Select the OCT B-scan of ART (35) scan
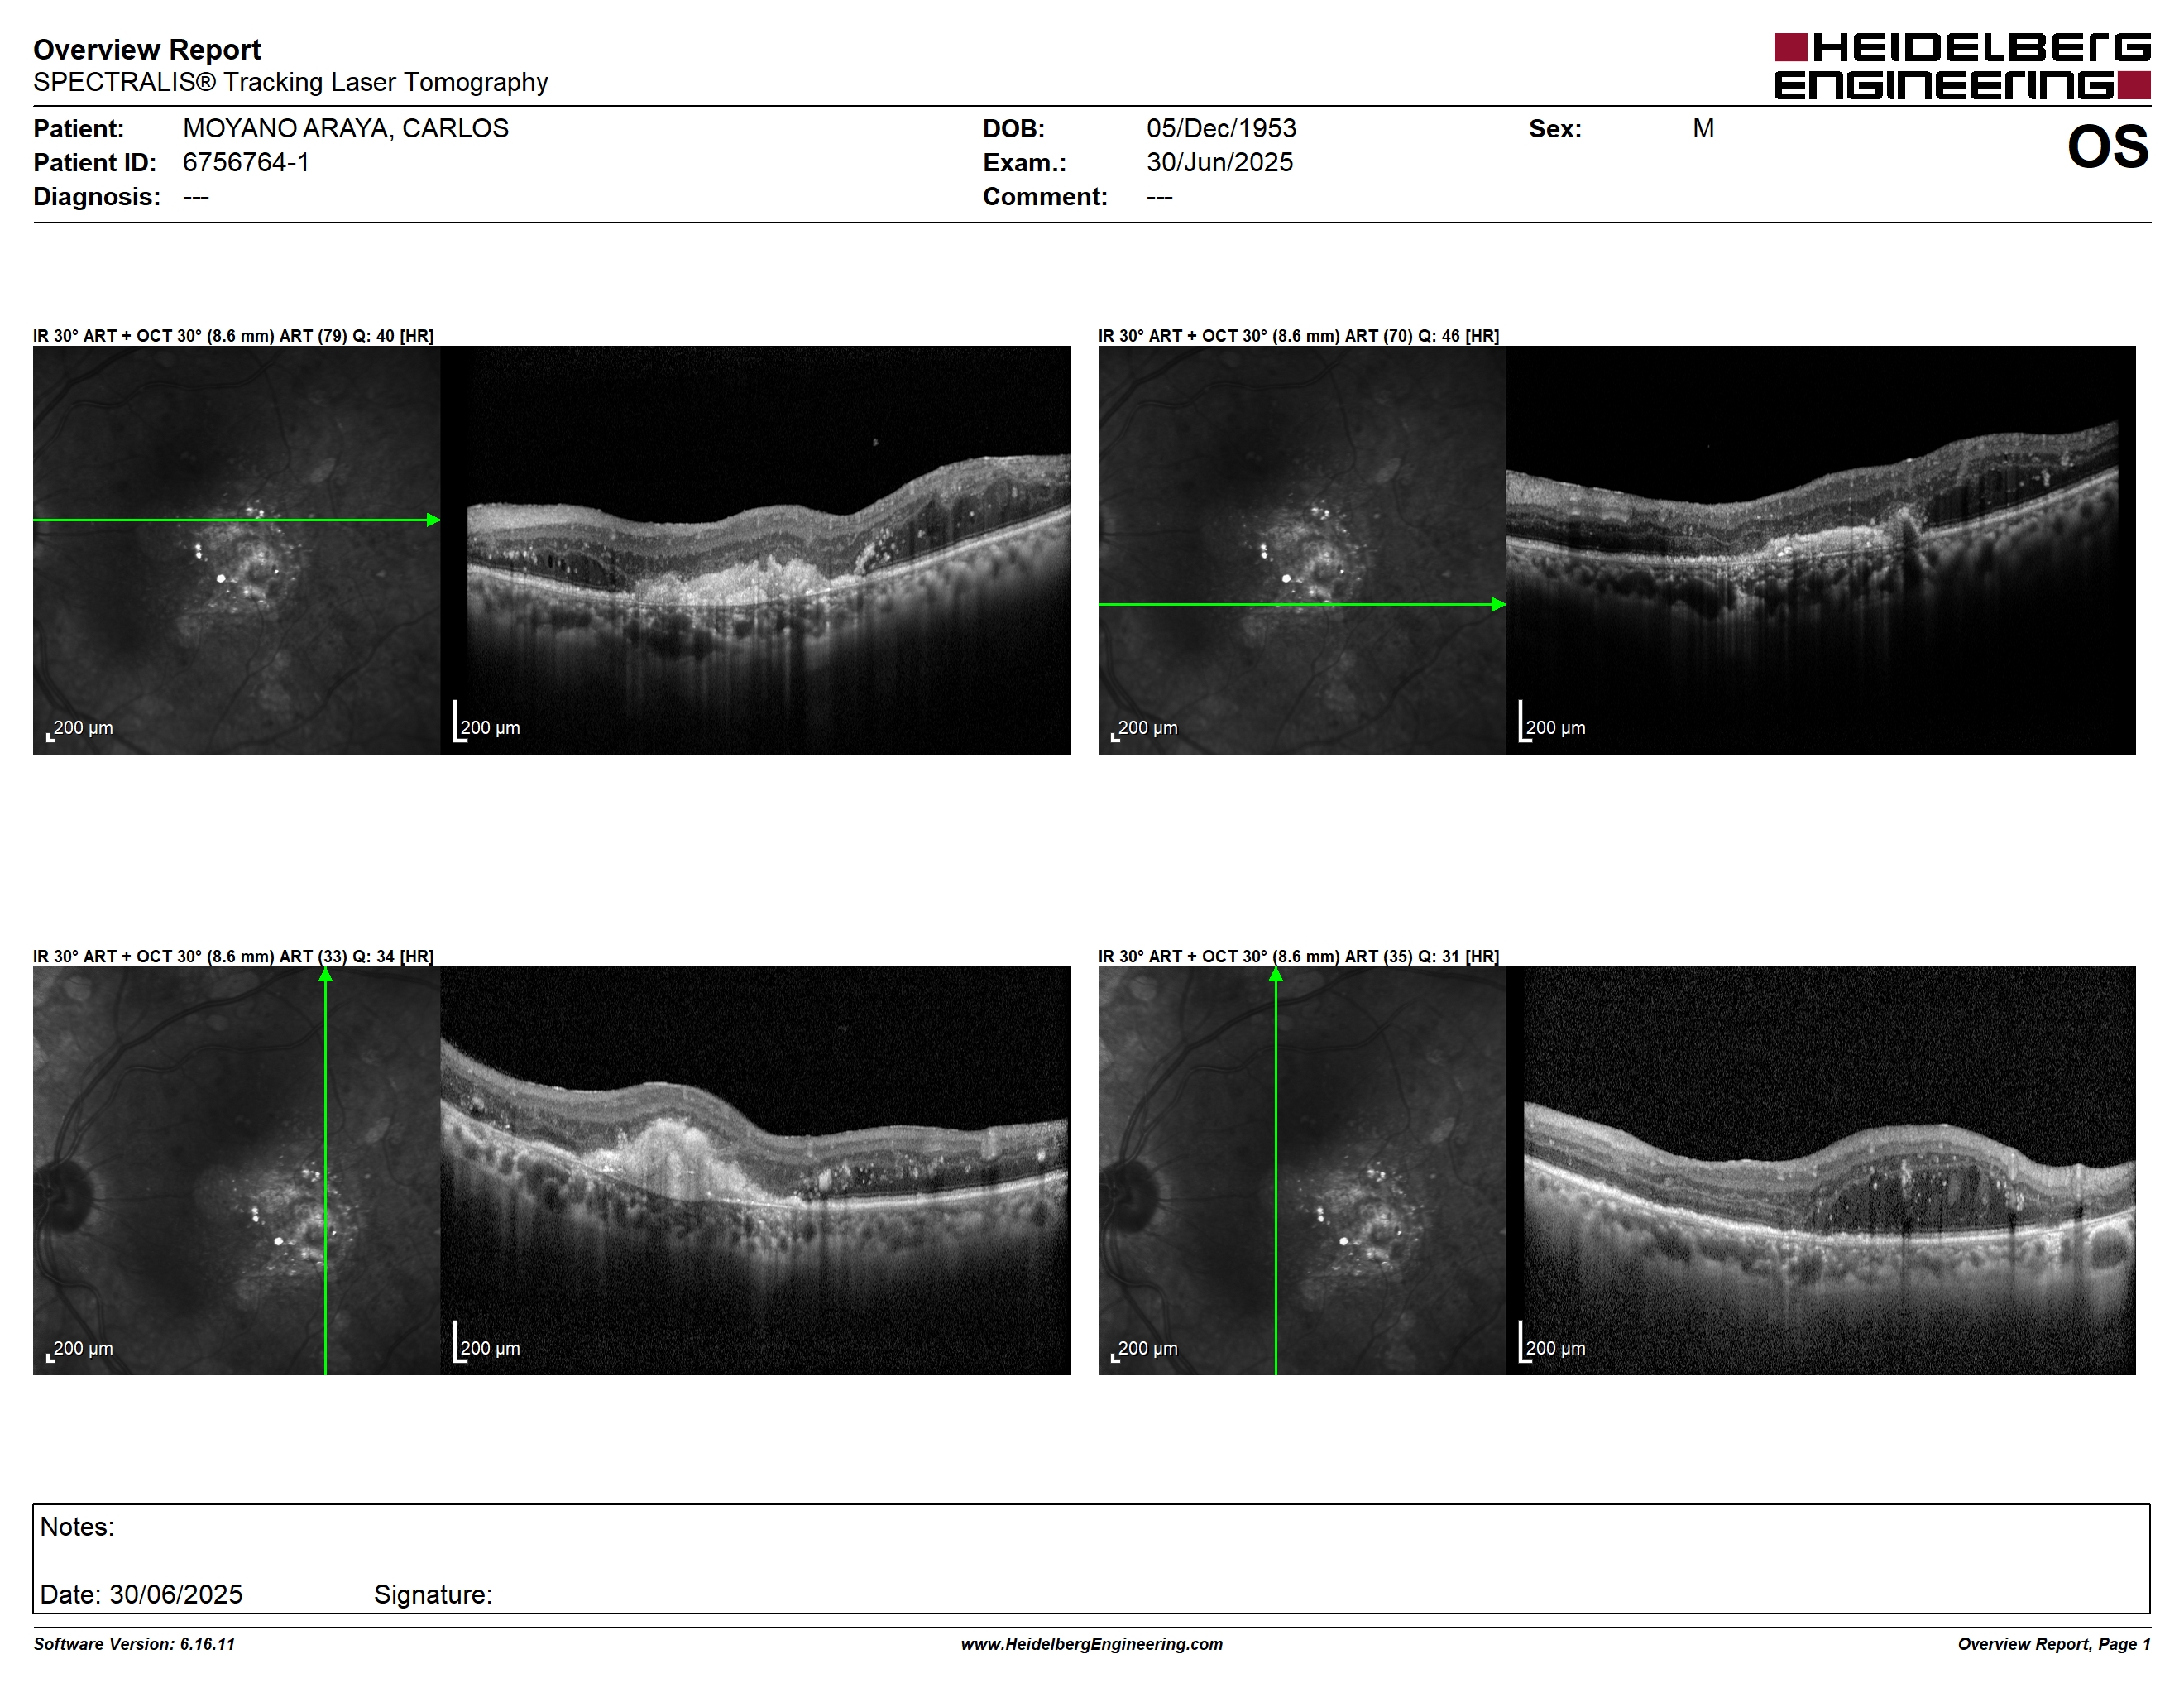This screenshot has width=2184, height=1688. tap(1821, 1170)
